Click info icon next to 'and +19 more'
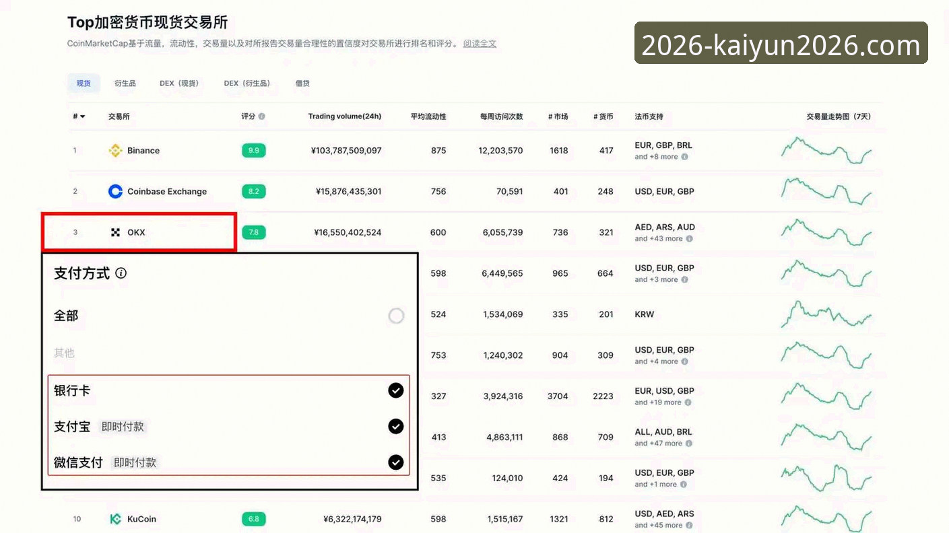The width and height of the screenshot is (949, 533). 689,402
